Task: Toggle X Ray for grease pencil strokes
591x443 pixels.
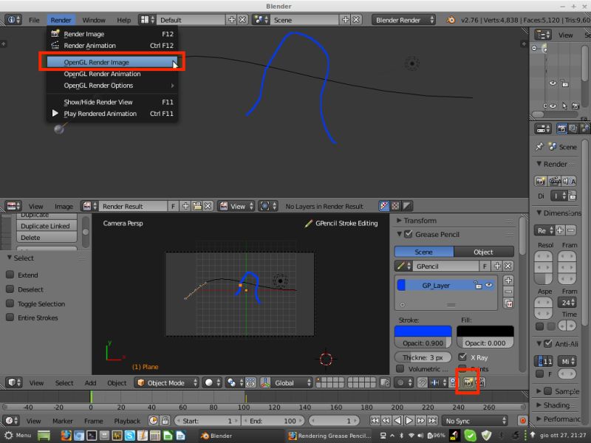Action: tap(462, 358)
